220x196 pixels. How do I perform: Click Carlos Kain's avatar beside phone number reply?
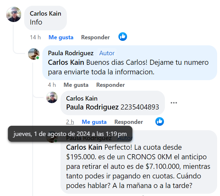[52, 97]
